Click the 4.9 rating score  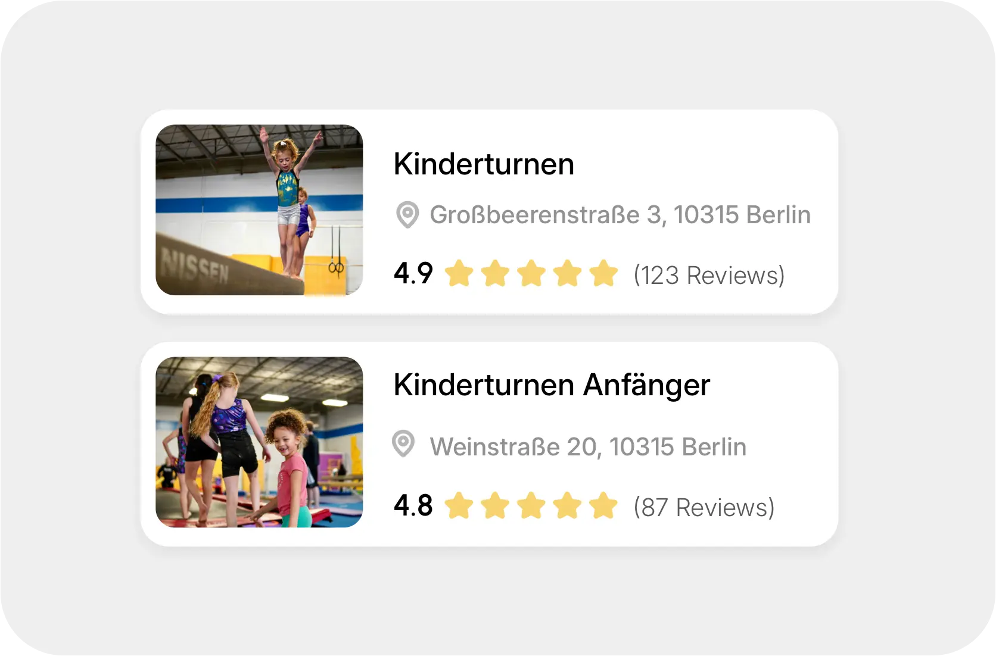pos(413,274)
